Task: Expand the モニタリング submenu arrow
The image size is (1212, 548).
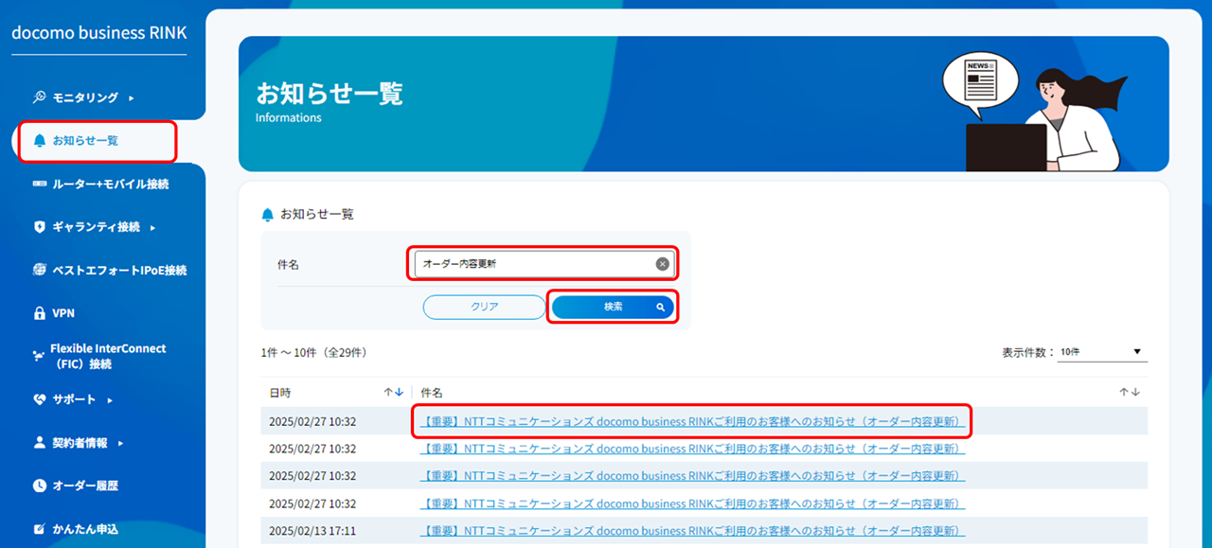Action: tap(131, 98)
